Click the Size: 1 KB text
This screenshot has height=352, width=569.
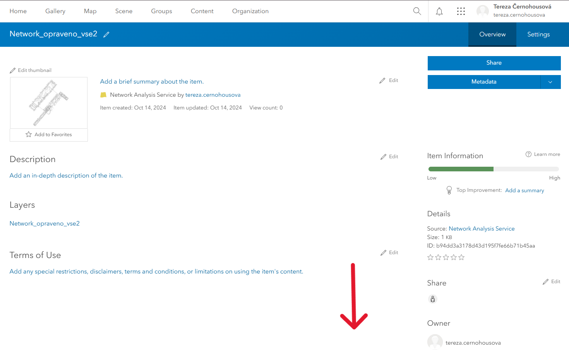point(440,237)
